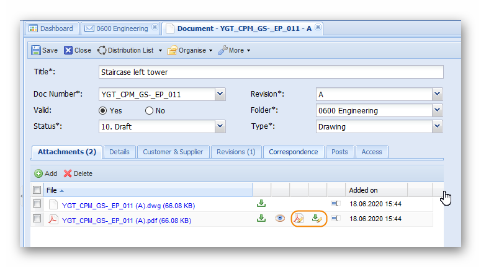Select the 'No' Valid radio button

[x=149, y=111]
